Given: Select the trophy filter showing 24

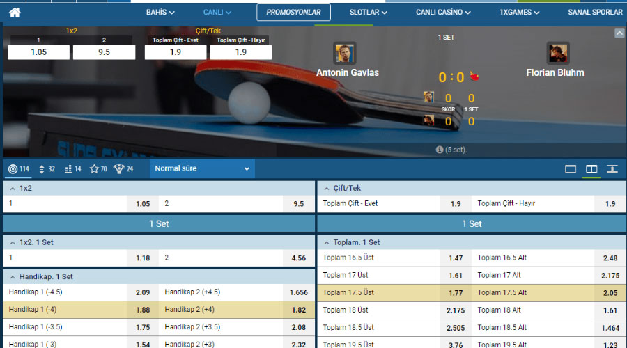Looking at the screenshot, I should click(x=123, y=168).
